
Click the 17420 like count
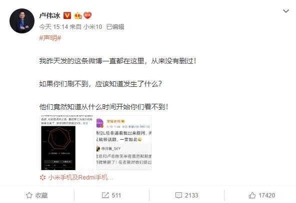click(x=266, y=196)
